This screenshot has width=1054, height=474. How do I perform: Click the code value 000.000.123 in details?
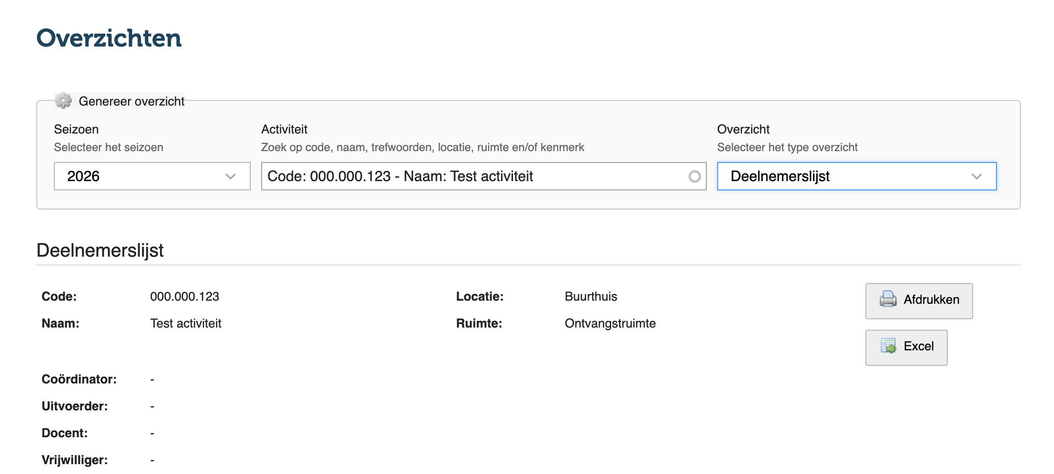point(184,297)
